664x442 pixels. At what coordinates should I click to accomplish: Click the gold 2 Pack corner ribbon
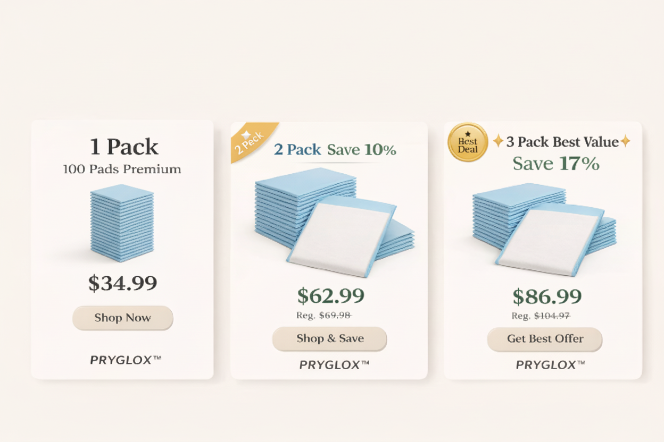(x=251, y=140)
